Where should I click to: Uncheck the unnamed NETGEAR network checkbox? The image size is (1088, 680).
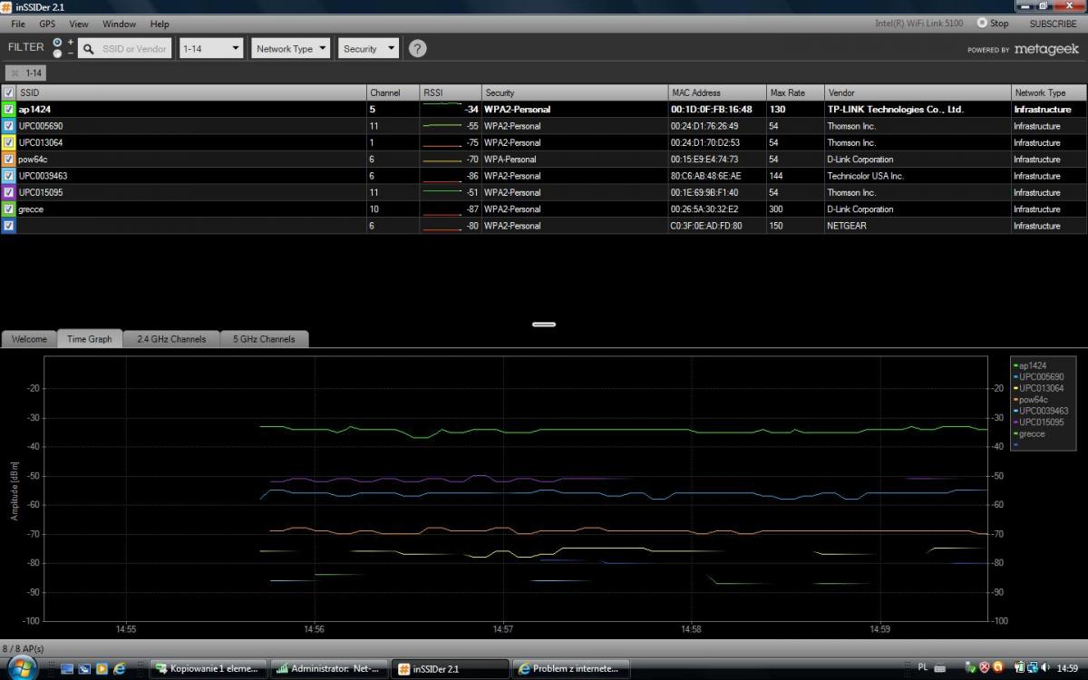(x=9, y=226)
